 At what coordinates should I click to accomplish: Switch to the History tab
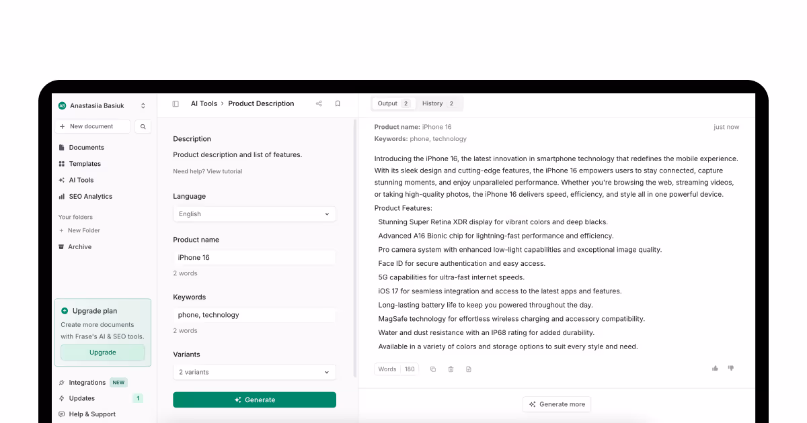(438, 103)
